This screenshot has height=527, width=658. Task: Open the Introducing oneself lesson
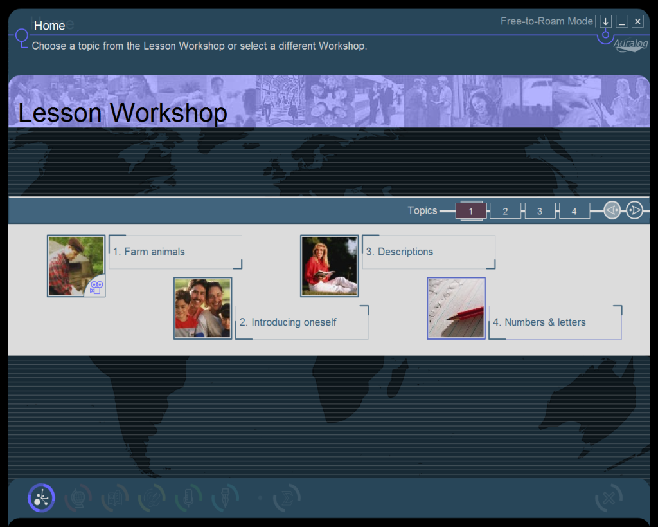(x=301, y=322)
